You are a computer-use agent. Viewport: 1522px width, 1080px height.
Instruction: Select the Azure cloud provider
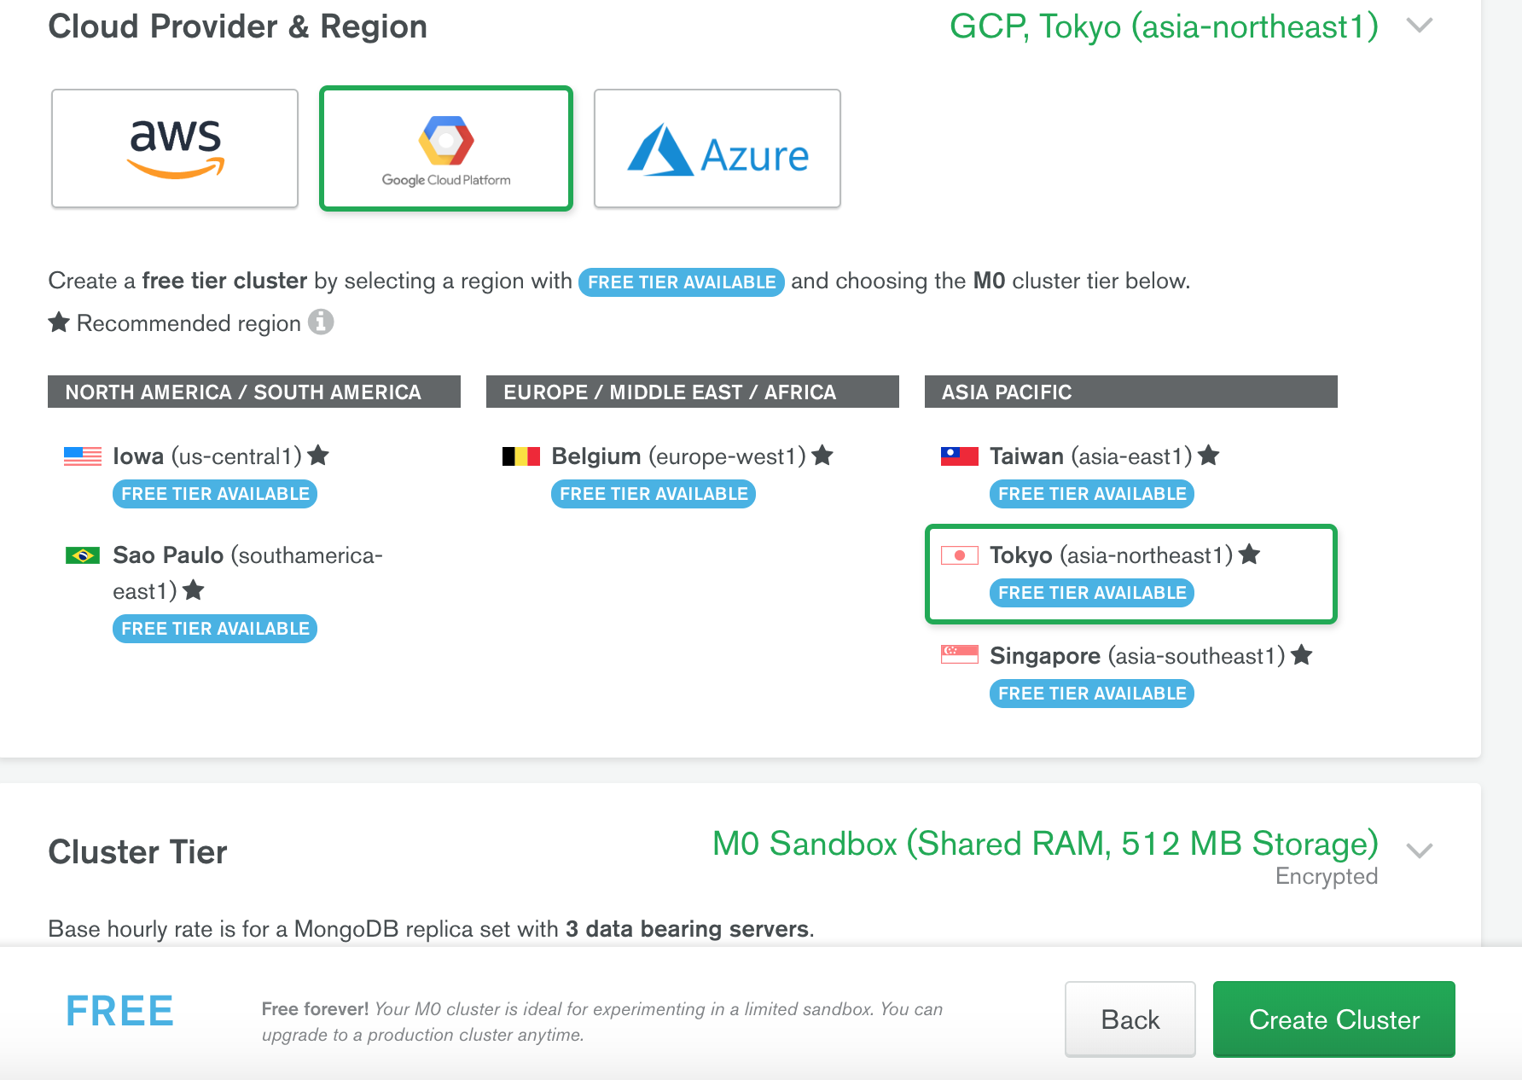coord(717,148)
